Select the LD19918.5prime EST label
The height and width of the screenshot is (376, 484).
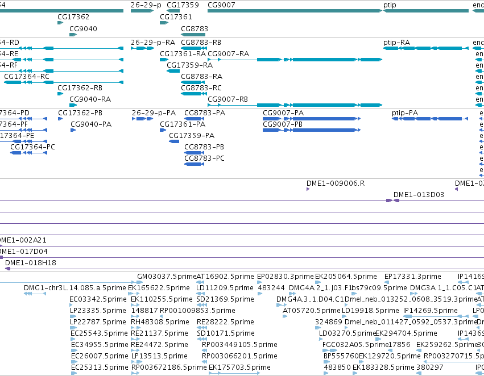point(370,311)
